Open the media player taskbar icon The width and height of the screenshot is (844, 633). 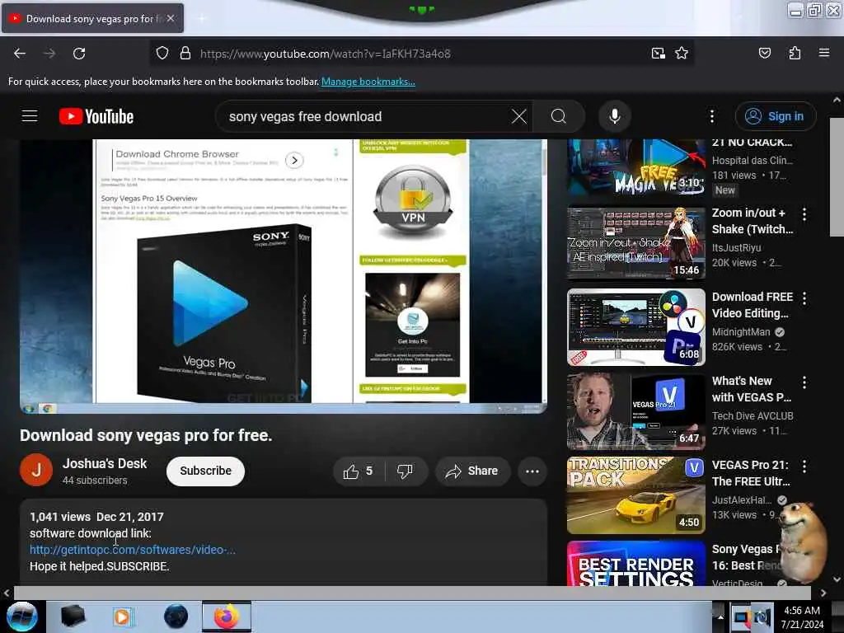[x=122, y=617]
